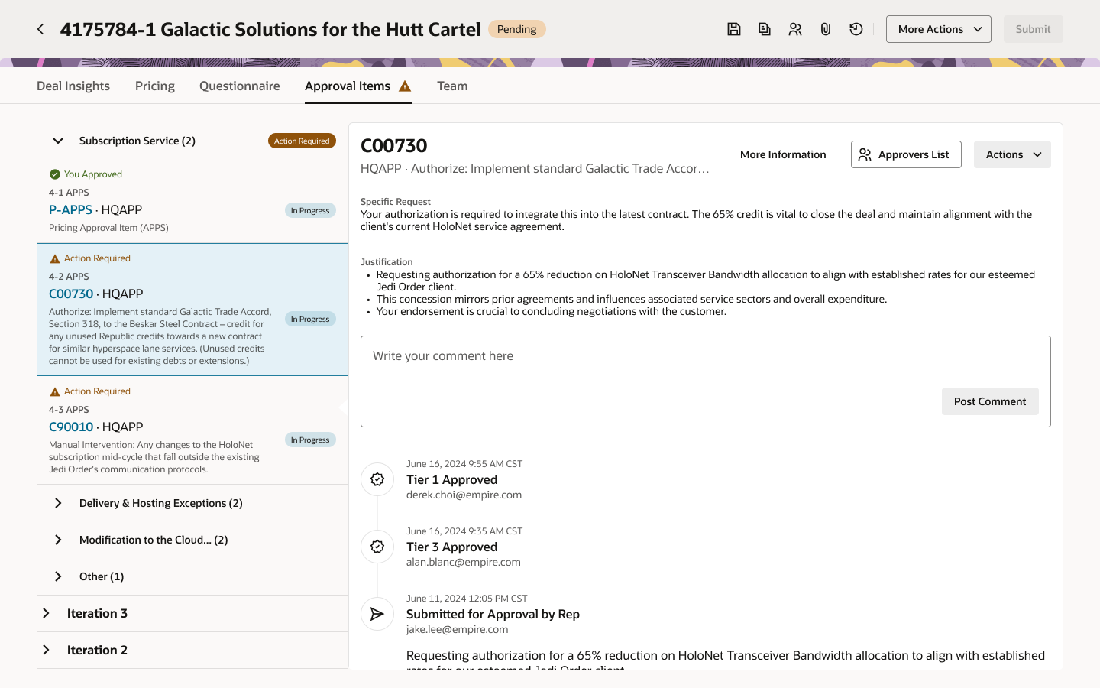Click green check icon beside You Approved
The image size is (1100, 688).
point(55,174)
